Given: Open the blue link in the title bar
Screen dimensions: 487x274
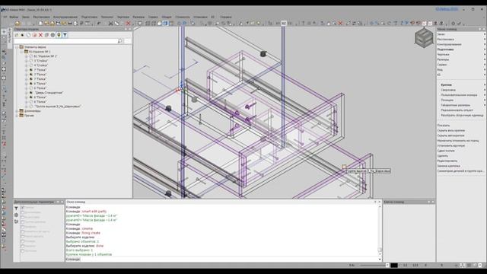Looking at the screenshot, I should pyautogui.click(x=447, y=9).
